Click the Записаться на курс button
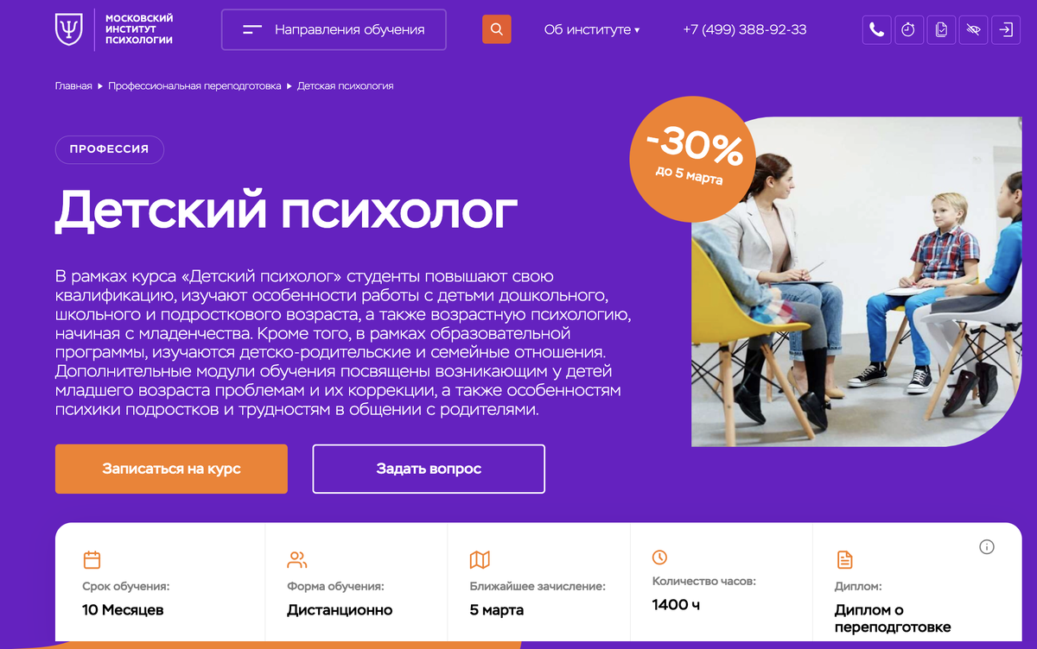 [x=171, y=469]
